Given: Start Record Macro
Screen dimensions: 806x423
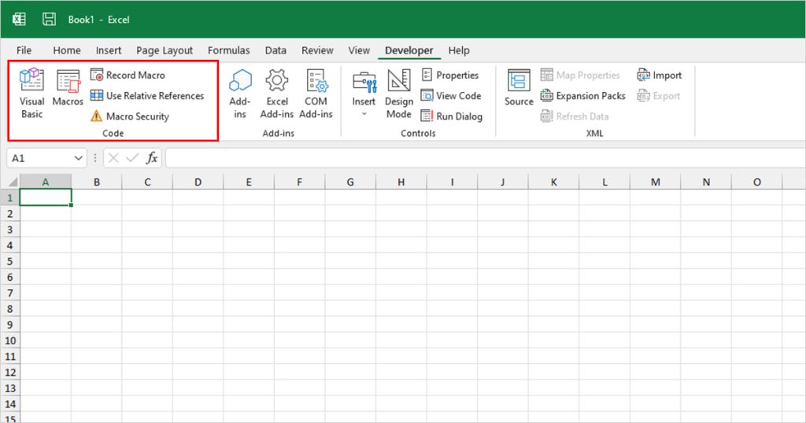Looking at the screenshot, I should coord(128,75).
